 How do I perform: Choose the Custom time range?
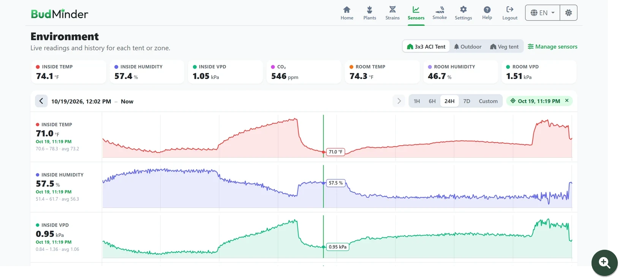pos(488,101)
